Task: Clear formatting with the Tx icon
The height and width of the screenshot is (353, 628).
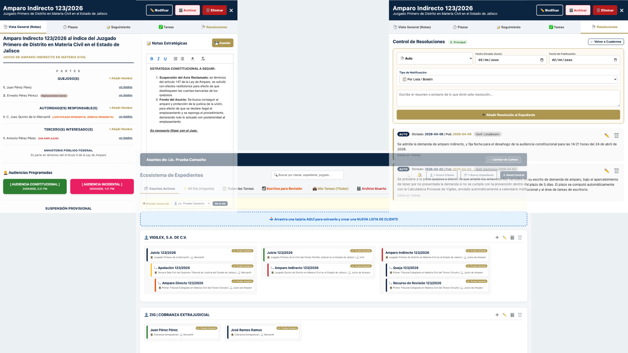Action: pyautogui.click(x=203, y=59)
